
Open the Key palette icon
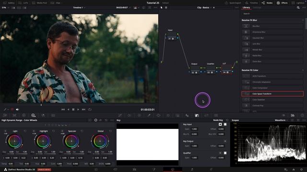(x=197, y=116)
